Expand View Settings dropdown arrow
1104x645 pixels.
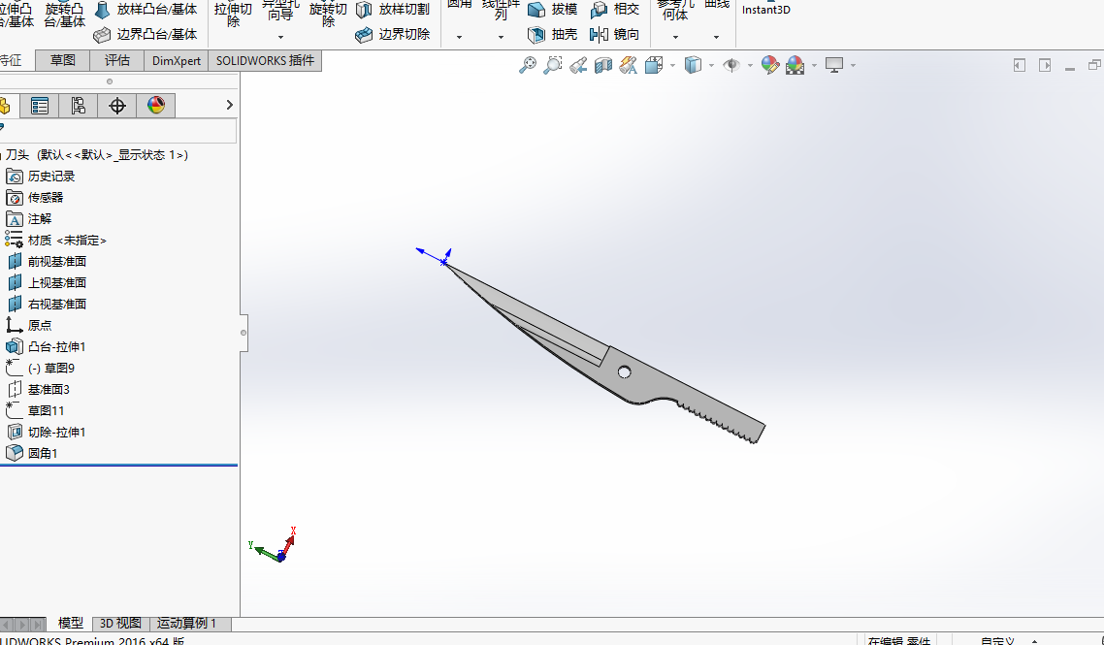[x=854, y=66]
